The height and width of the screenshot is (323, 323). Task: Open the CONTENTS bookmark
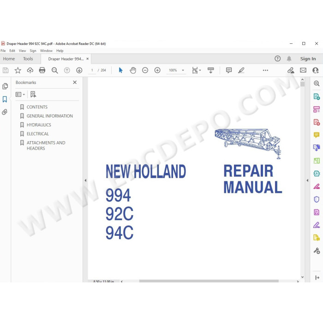(37, 107)
